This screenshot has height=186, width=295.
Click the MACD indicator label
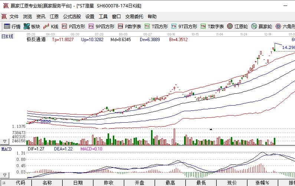(7, 149)
